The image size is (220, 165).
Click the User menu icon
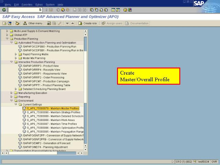tap(4, 23)
